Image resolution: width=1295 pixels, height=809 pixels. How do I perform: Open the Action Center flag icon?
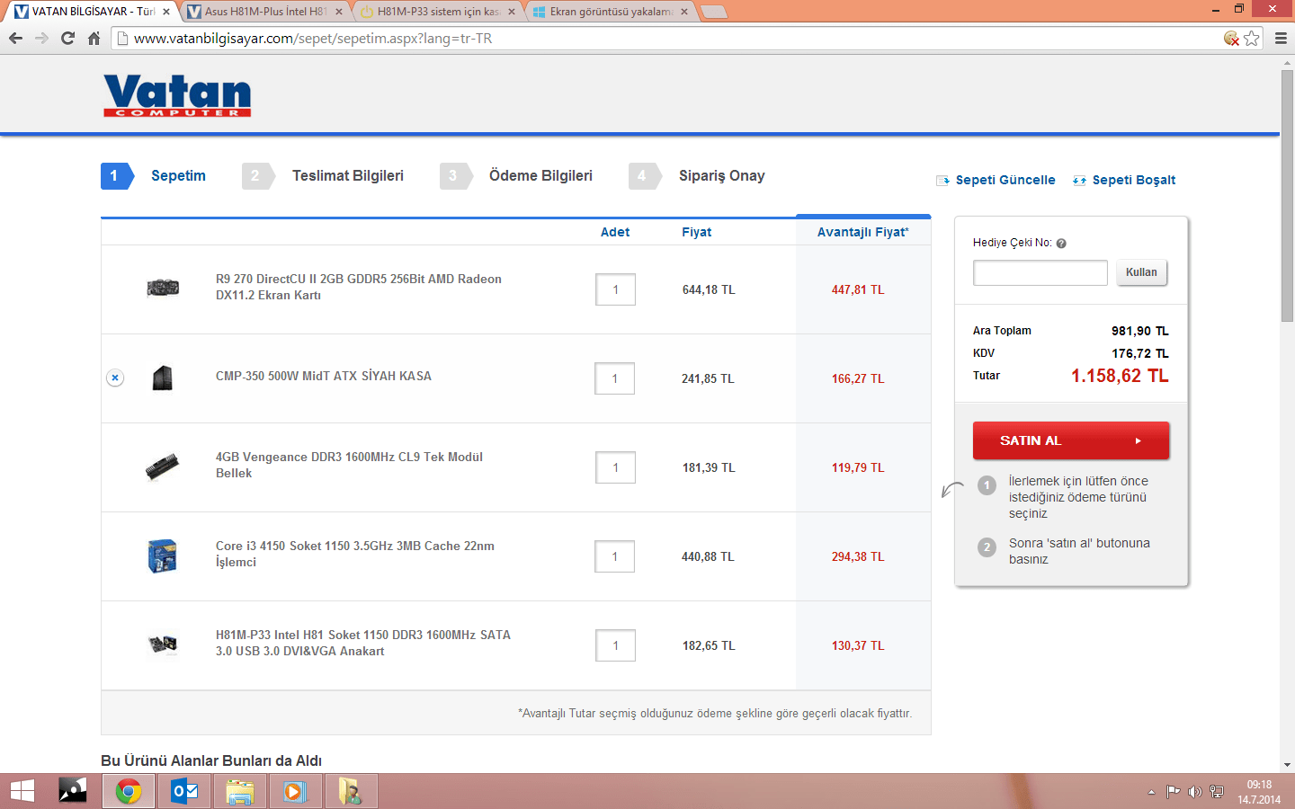coord(1173,792)
